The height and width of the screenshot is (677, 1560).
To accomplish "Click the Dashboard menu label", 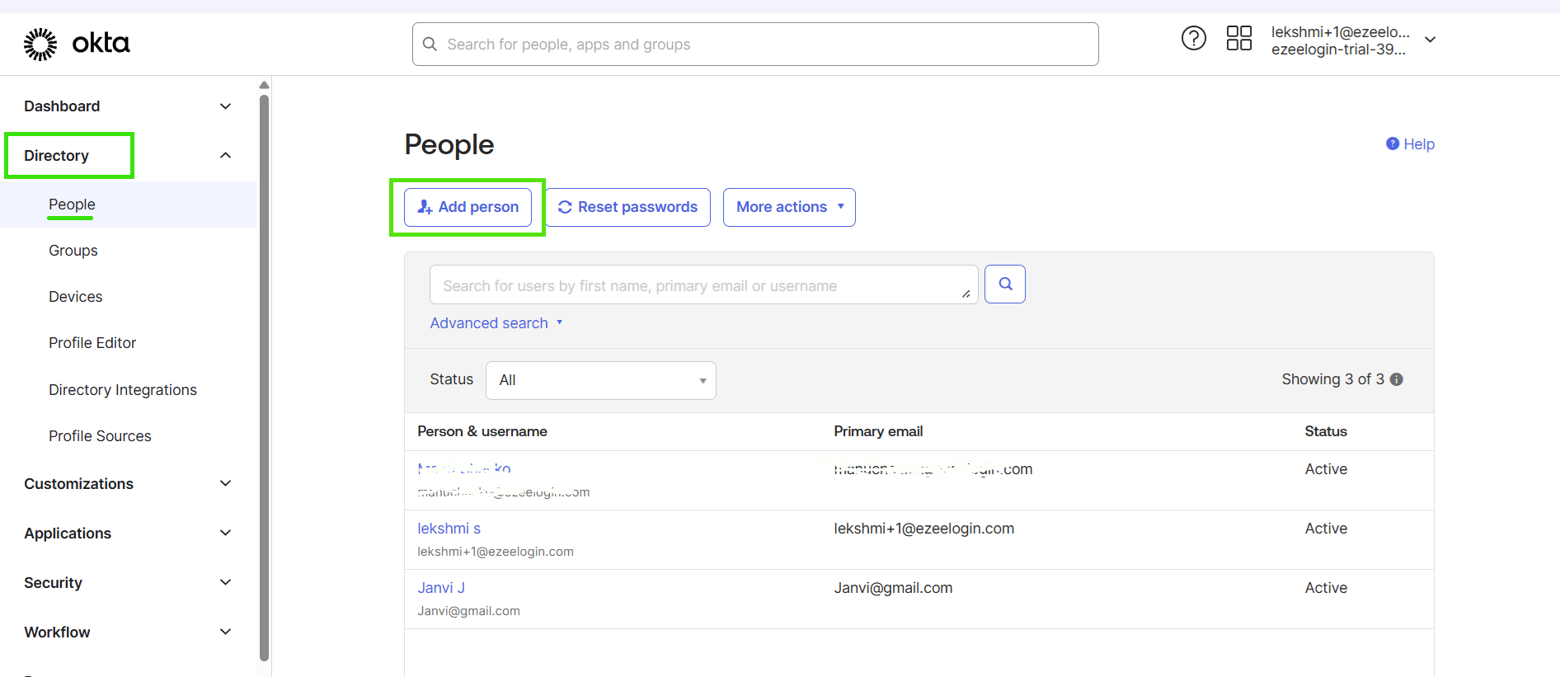I will click(x=62, y=106).
